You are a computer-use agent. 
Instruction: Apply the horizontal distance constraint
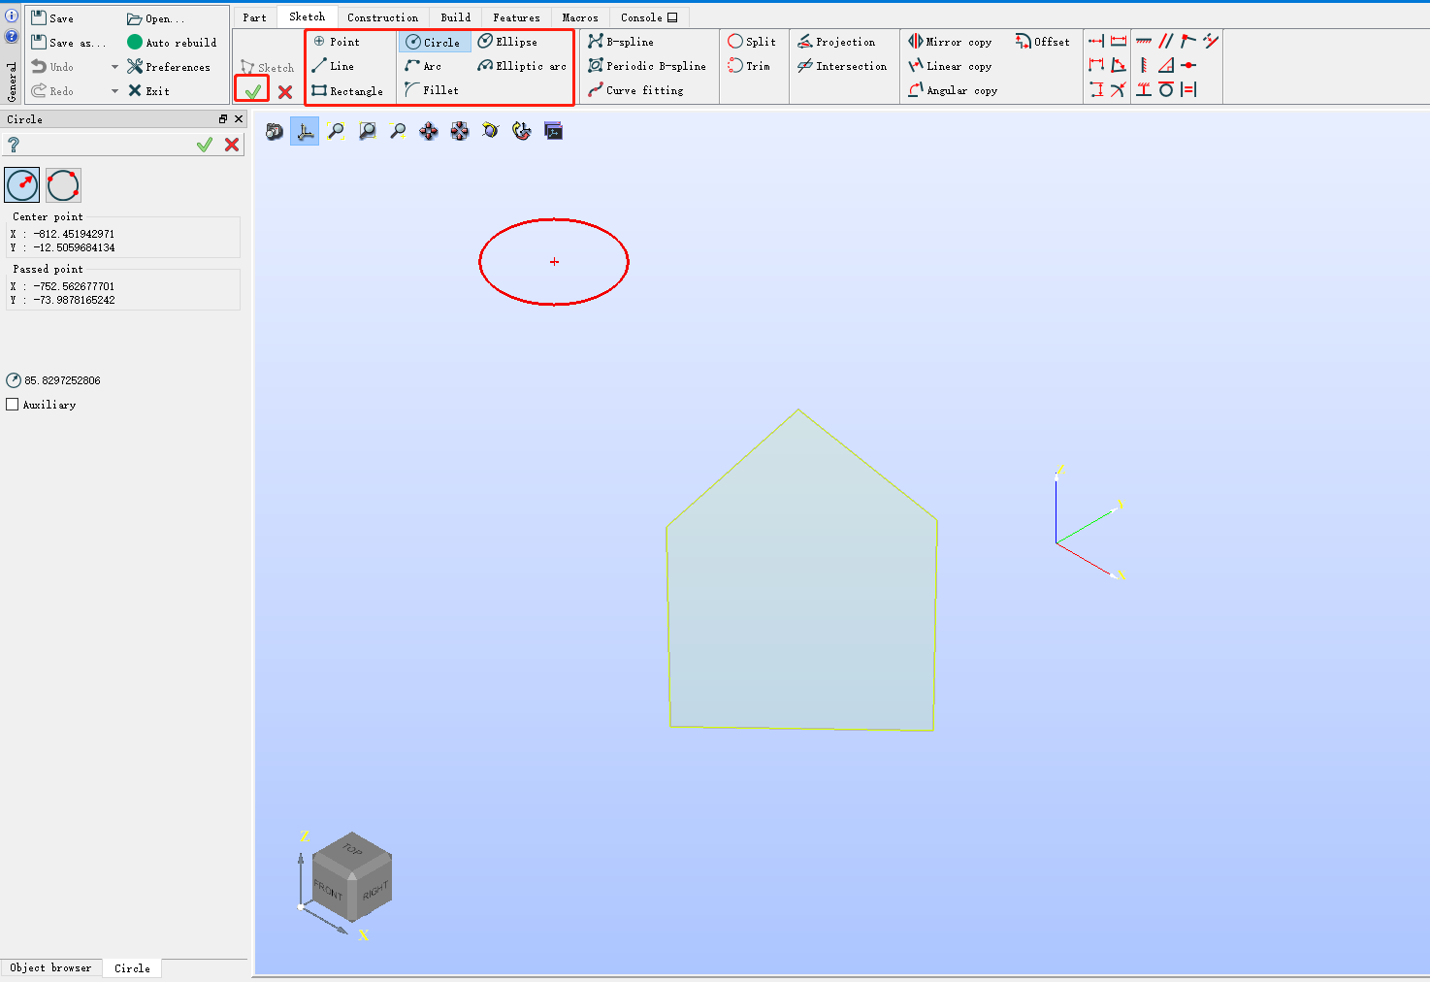[1096, 65]
